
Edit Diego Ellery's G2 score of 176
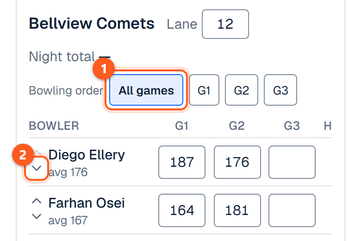[237, 162]
